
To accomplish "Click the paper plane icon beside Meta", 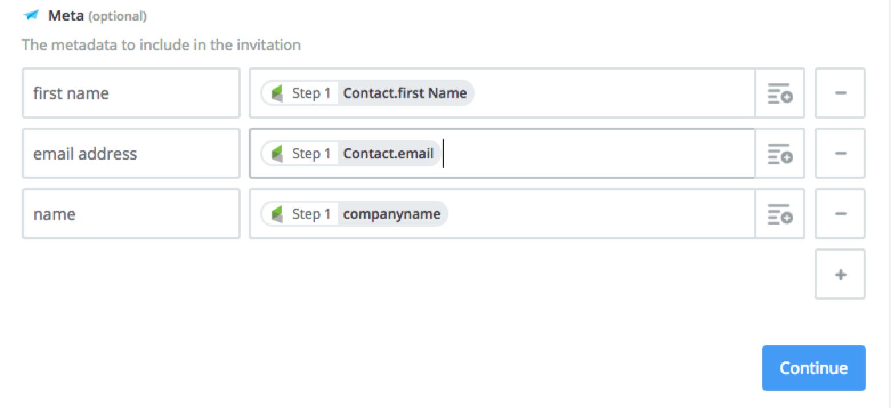I will pyautogui.click(x=31, y=15).
